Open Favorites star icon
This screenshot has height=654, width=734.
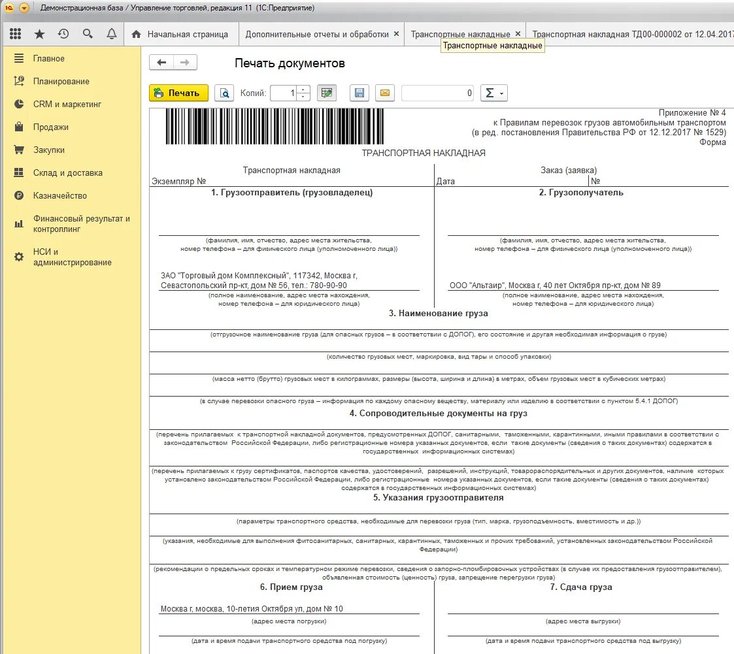(x=40, y=34)
